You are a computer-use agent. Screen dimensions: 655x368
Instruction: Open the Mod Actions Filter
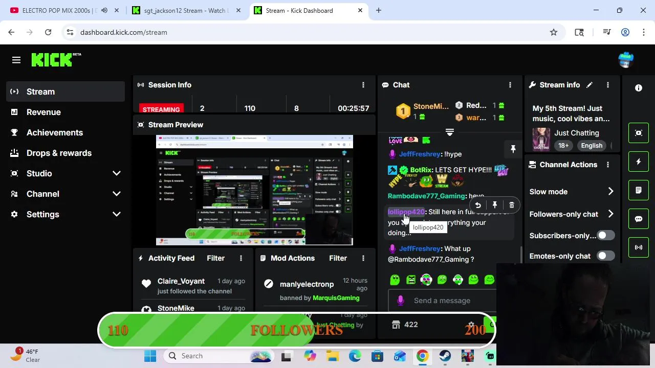click(x=338, y=258)
